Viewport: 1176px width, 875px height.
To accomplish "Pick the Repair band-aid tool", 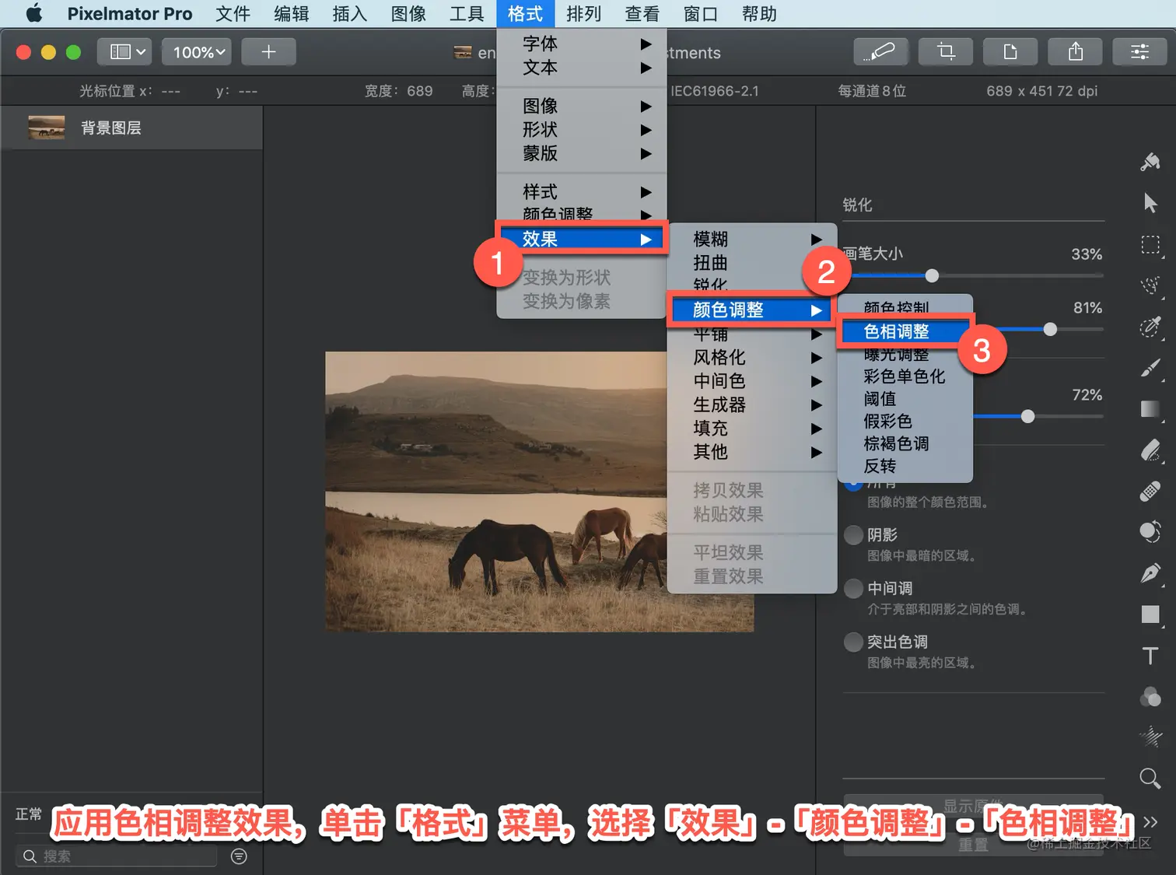I will click(x=1150, y=492).
